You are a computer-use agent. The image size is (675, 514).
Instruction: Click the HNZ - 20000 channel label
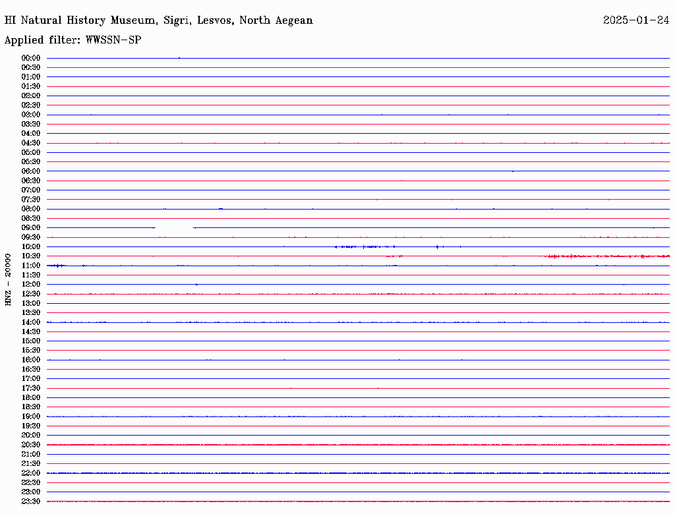[8, 280]
